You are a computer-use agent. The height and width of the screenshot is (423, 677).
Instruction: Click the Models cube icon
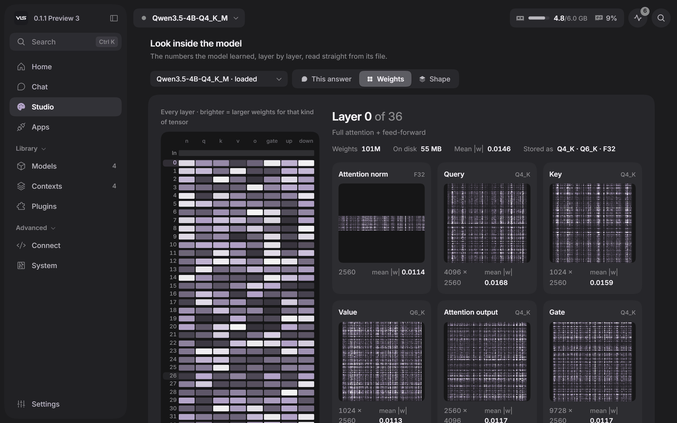tap(21, 166)
